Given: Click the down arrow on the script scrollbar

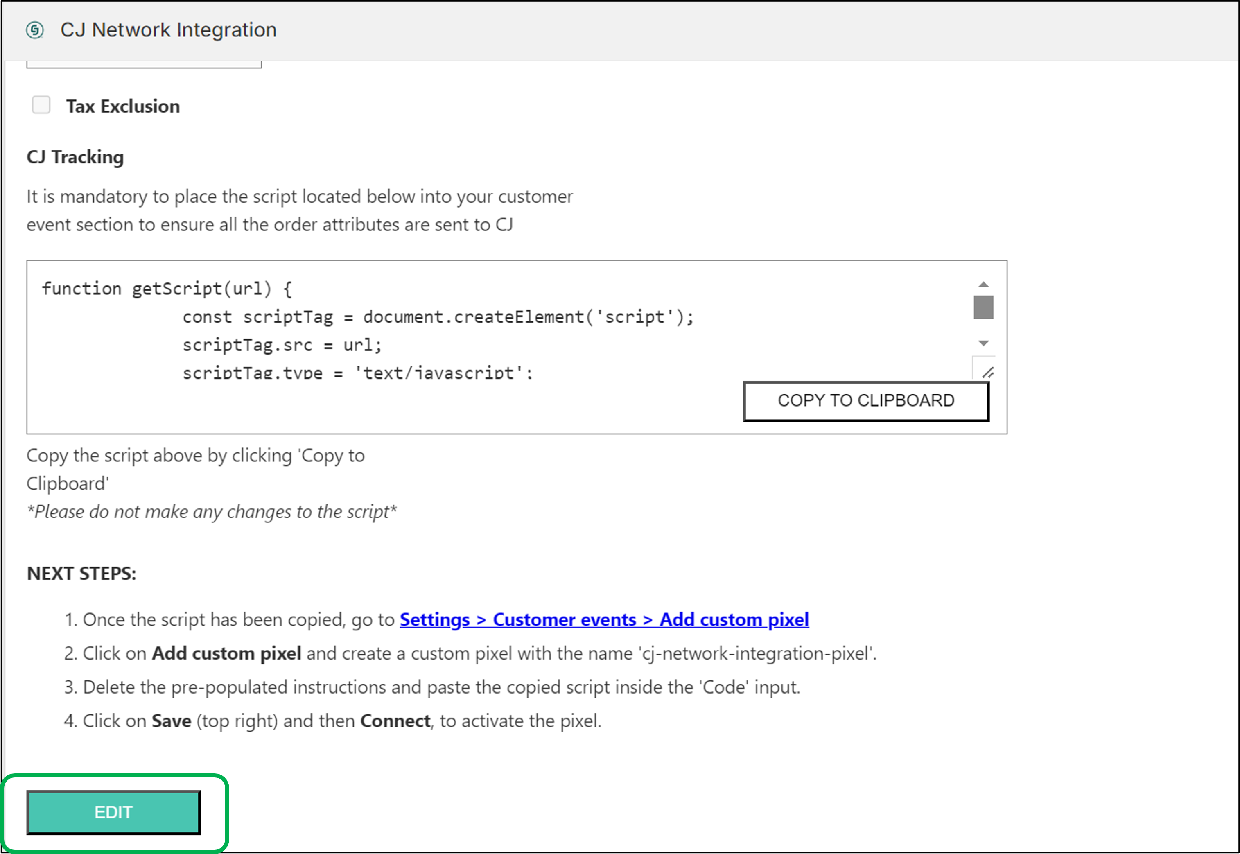Looking at the screenshot, I should click(x=983, y=343).
